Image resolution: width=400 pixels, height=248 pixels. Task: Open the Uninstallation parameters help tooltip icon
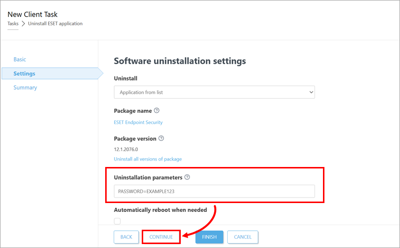(x=187, y=177)
